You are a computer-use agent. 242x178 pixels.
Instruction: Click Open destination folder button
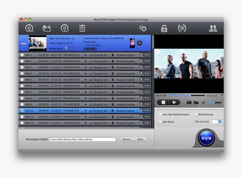tap(140, 139)
